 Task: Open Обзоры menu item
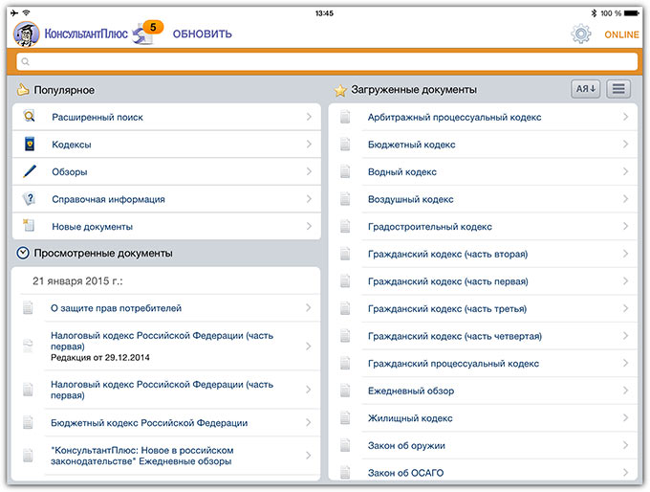(166, 172)
